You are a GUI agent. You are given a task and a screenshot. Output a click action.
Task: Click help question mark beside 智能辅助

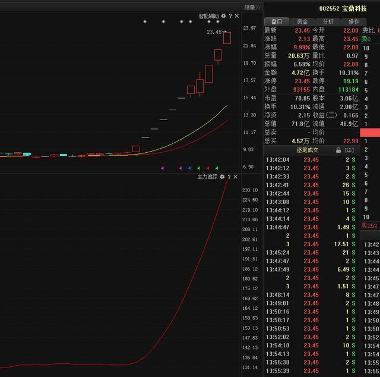(x=230, y=16)
